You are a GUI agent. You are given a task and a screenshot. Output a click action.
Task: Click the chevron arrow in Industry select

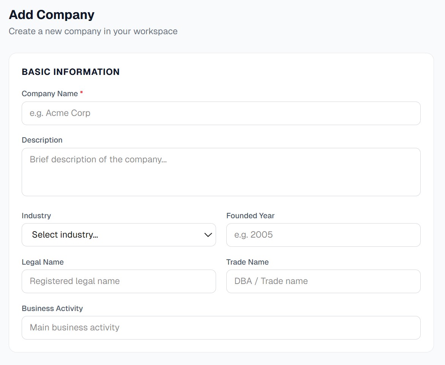(208, 235)
